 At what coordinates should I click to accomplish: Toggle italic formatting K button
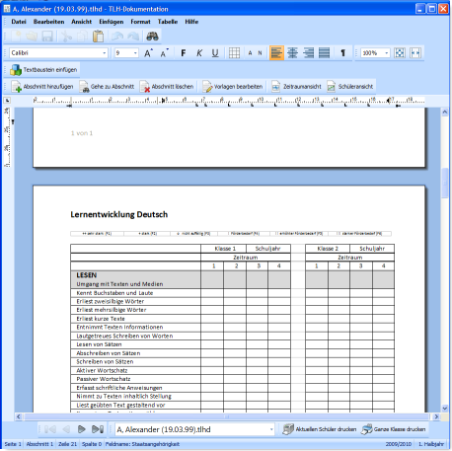199,53
